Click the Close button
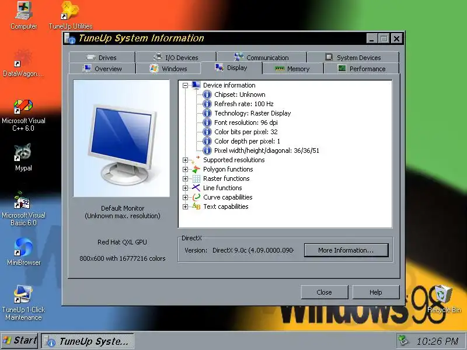The height and width of the screenshot is (350, 467). click(x=325, y=292)
